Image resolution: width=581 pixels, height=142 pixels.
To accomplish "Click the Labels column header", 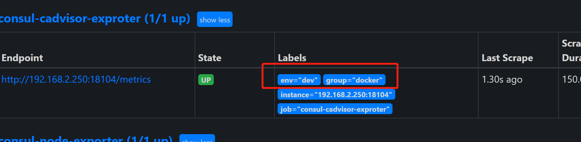I will tap(292, 58).
